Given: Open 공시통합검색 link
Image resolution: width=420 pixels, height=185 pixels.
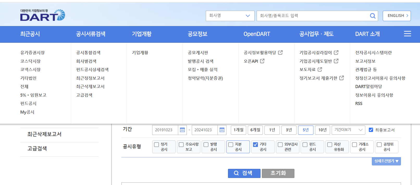Looking at the screenshot, I should point(88,53).
